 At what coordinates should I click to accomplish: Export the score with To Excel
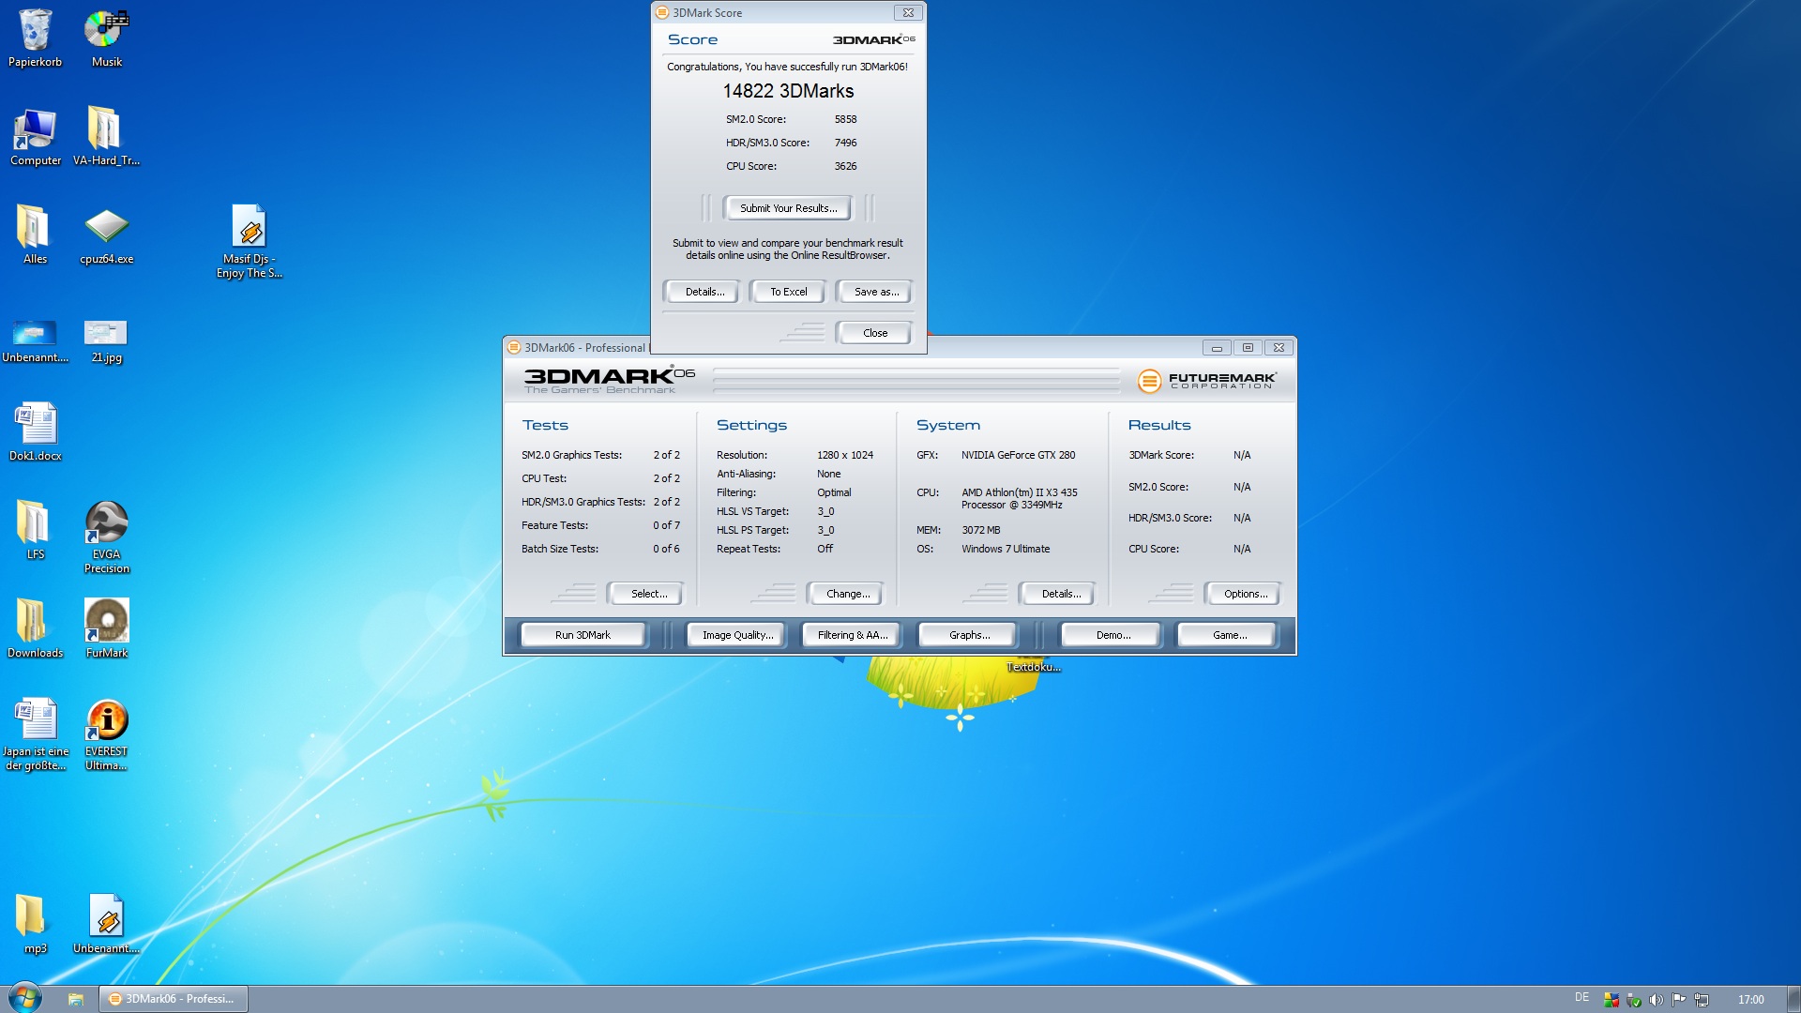[788, 292]
